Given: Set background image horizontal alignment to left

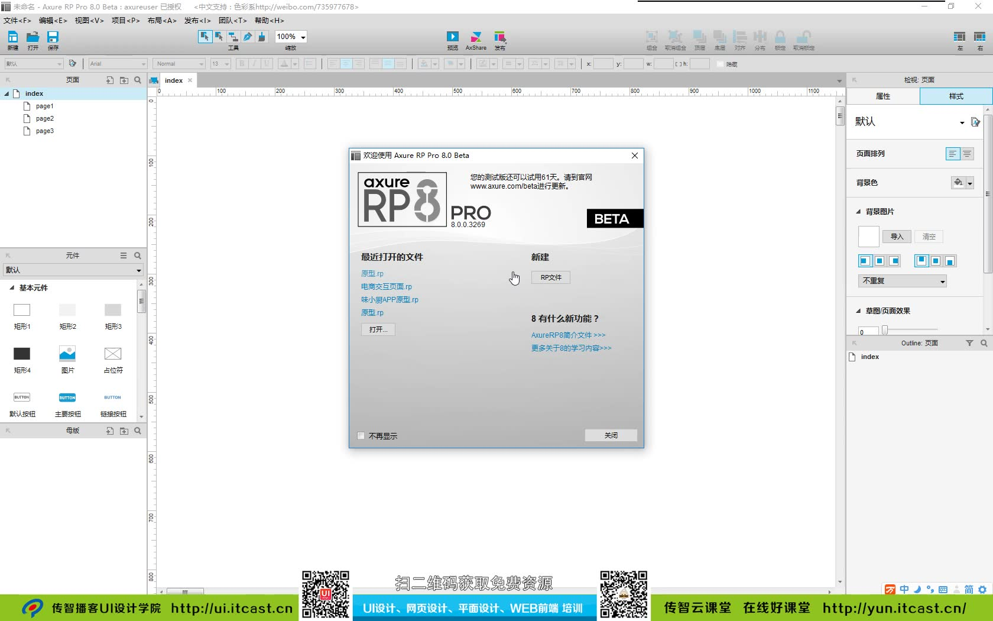Looking at the screenshot, I should click(x=865, y=261).
